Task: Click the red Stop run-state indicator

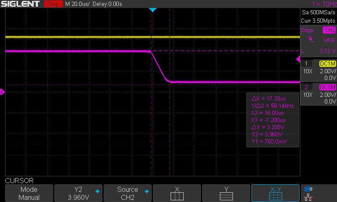Action: point(53,4)
